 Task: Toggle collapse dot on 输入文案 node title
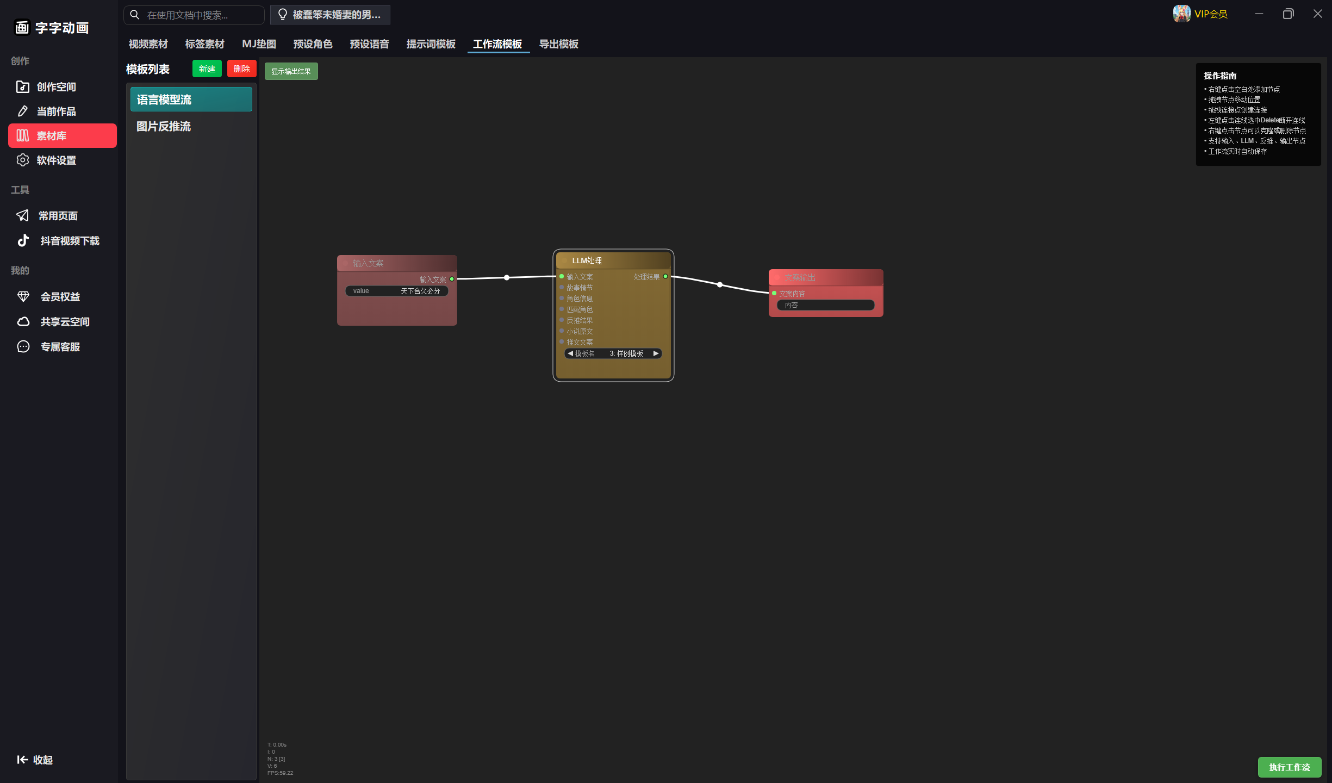pyautogui.click(x=345, y=264)
